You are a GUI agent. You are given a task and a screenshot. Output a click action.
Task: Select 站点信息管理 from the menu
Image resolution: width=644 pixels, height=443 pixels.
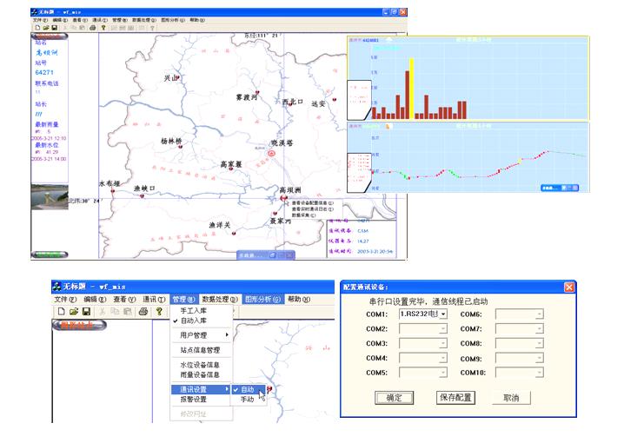click(x=199, y=349)
